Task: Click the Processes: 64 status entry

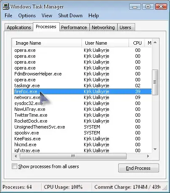Action: [17, 187]
